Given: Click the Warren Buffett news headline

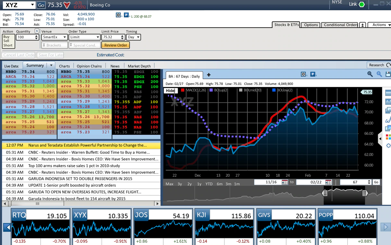Looking at the screenshot, I should 89,152.
